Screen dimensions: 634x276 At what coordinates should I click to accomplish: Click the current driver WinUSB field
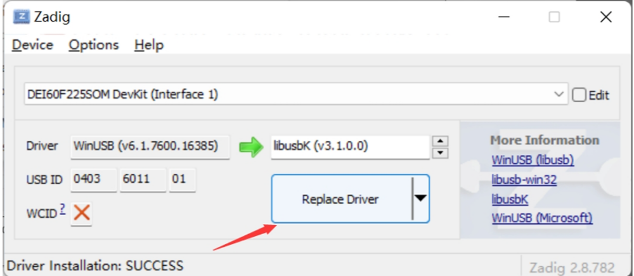(150, 147)
